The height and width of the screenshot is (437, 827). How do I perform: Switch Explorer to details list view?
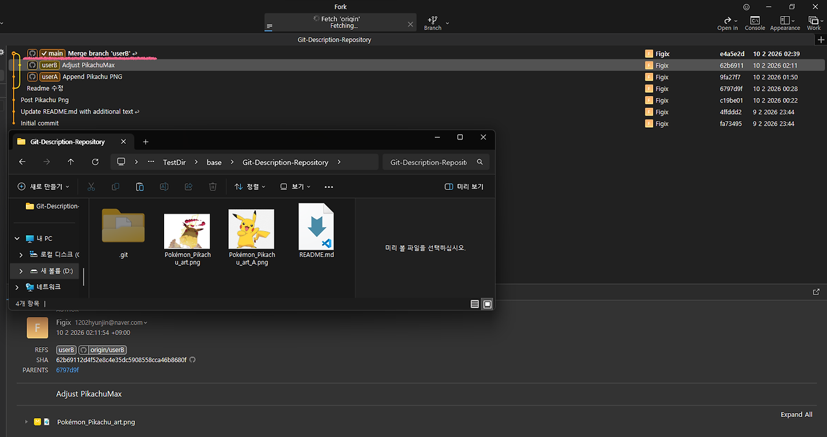tap(475, 304)
